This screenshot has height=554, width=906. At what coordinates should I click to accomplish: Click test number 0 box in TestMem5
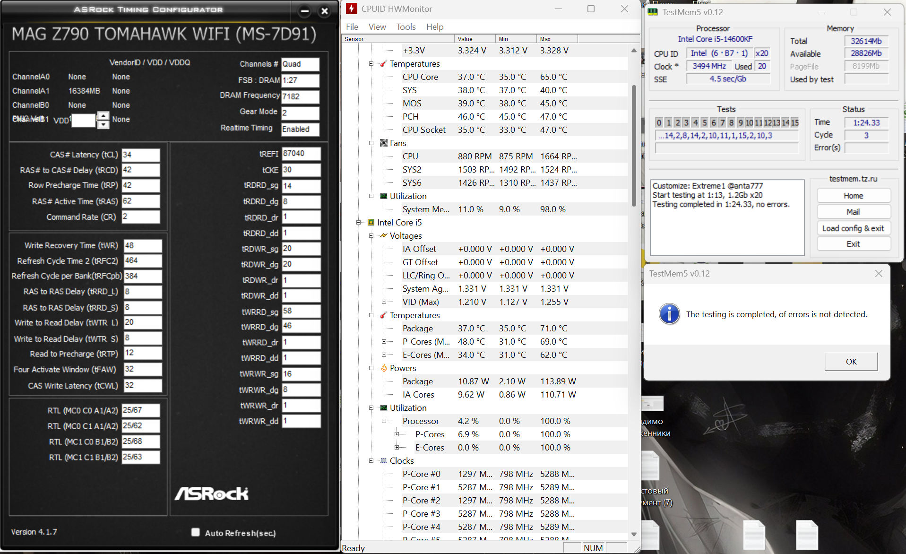pos(659,123)
